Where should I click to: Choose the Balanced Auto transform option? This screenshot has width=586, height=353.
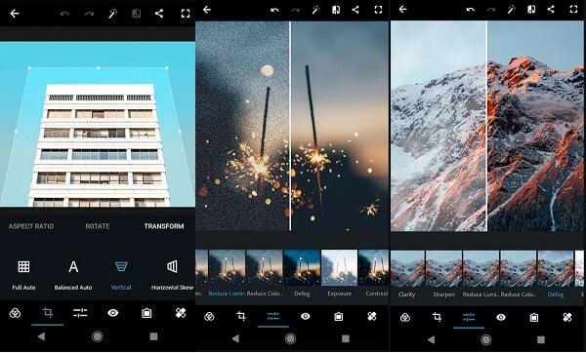73,275
